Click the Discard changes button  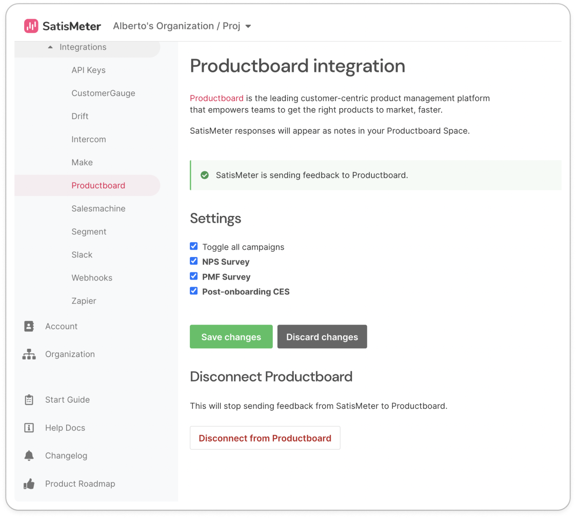[322, 336]
